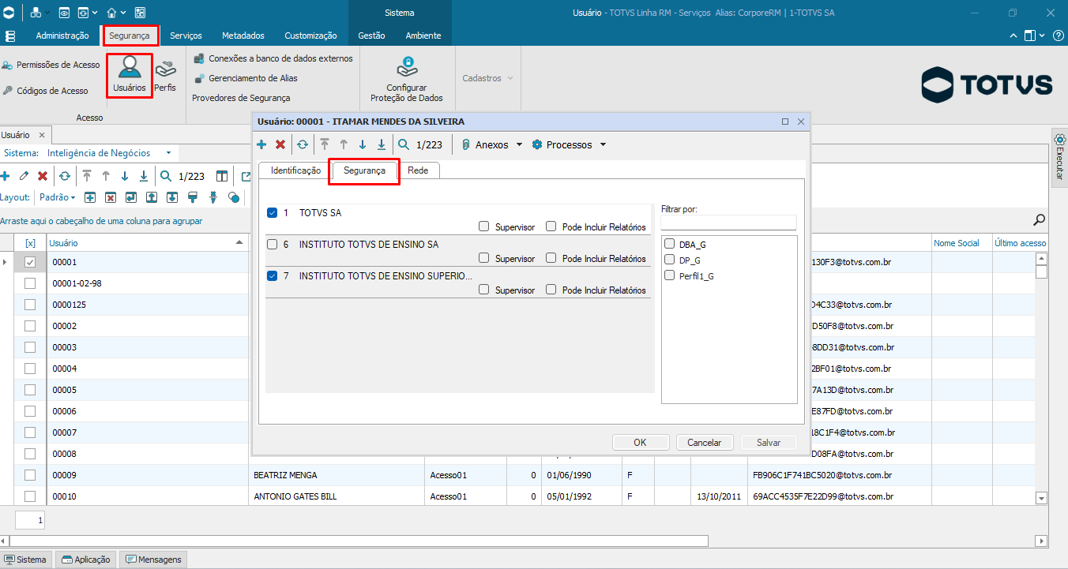
Task: Click the paint roller icon in layout toolbar
Action: click(193, 197)
